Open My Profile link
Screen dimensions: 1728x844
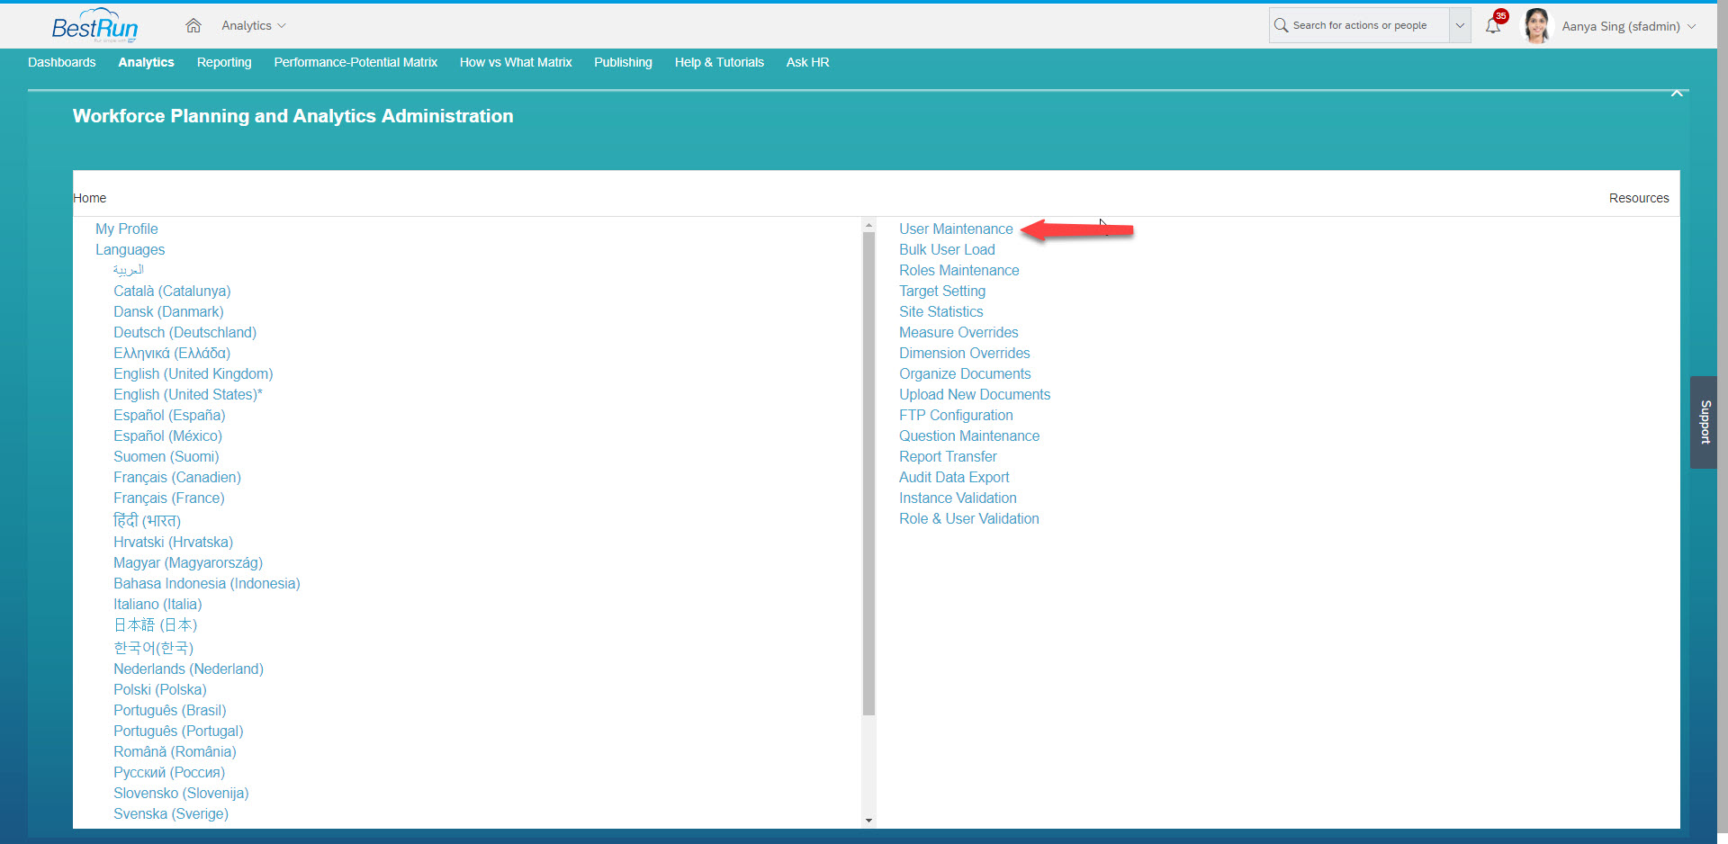click(127, 229)
